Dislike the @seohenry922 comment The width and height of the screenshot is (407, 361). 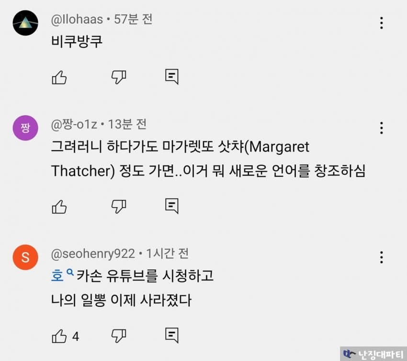point(119,336)
